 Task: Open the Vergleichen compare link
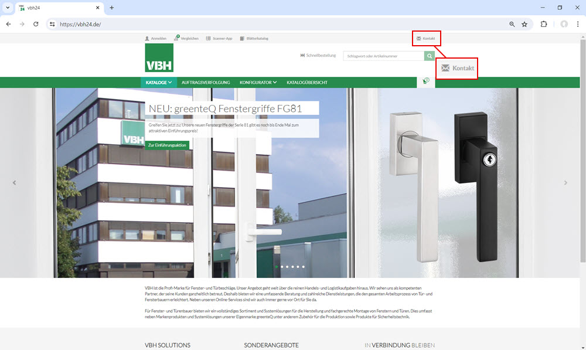[x=186, y=38]
